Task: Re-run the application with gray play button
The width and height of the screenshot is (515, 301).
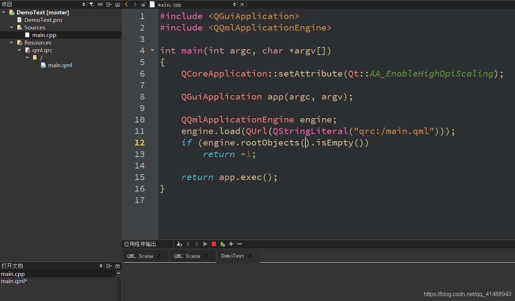Action: pos(205,244)
